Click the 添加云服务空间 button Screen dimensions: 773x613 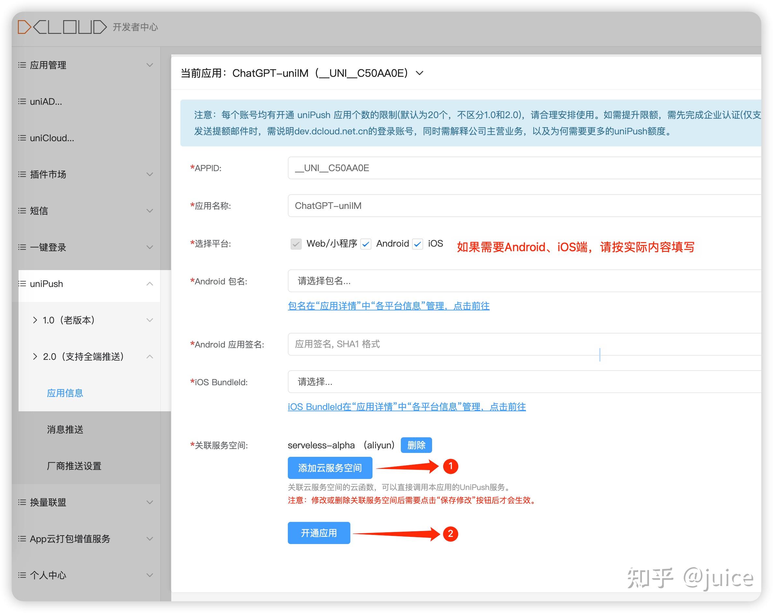330,468
